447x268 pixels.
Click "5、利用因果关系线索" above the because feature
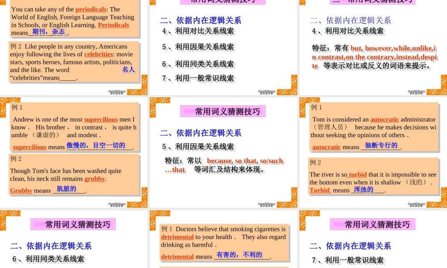pos(198,147)
